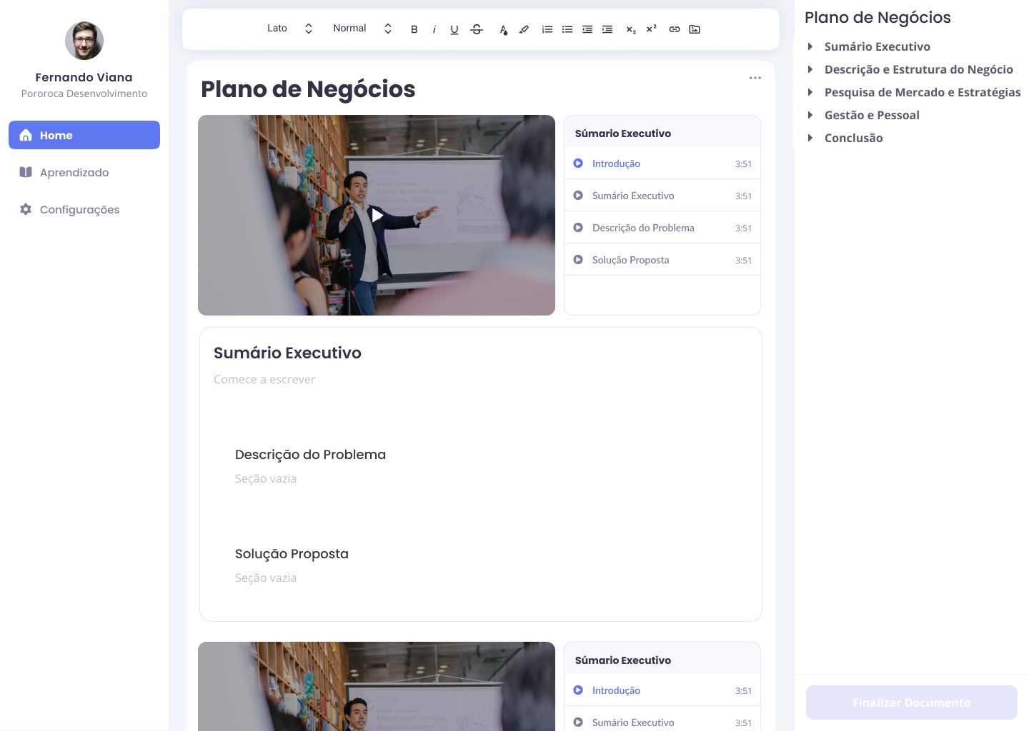The width and height of the screenshot is (1029, 731).
Task: Increase the paragraph indent
Action: pos(607,29)
